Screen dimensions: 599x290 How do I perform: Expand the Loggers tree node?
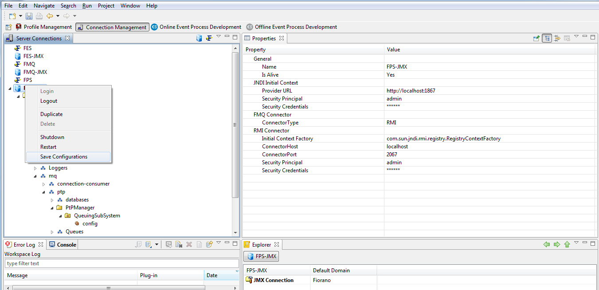pos(36,168)
